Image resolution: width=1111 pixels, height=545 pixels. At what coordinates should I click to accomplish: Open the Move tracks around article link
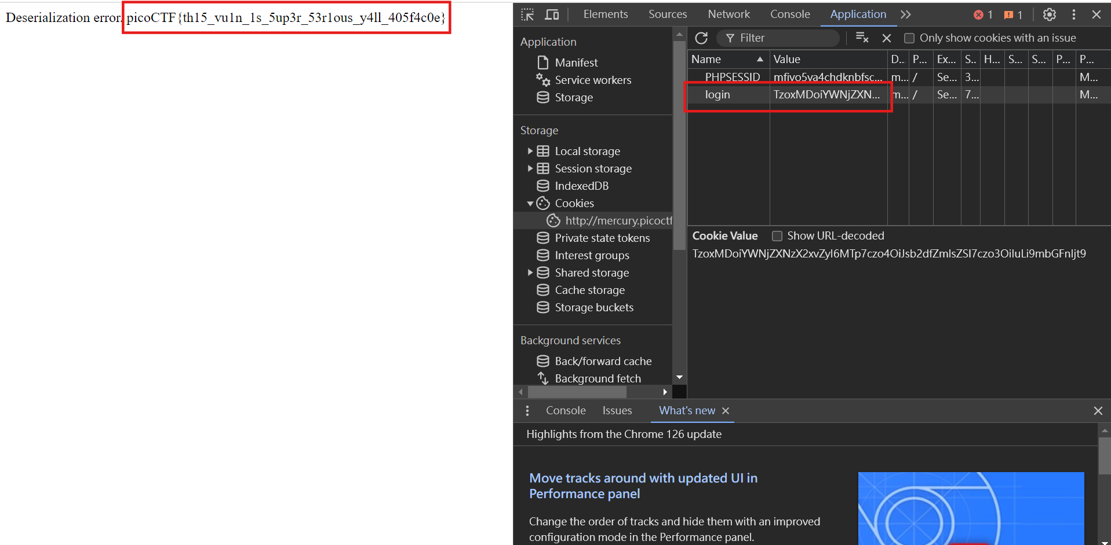click(643, 486)
